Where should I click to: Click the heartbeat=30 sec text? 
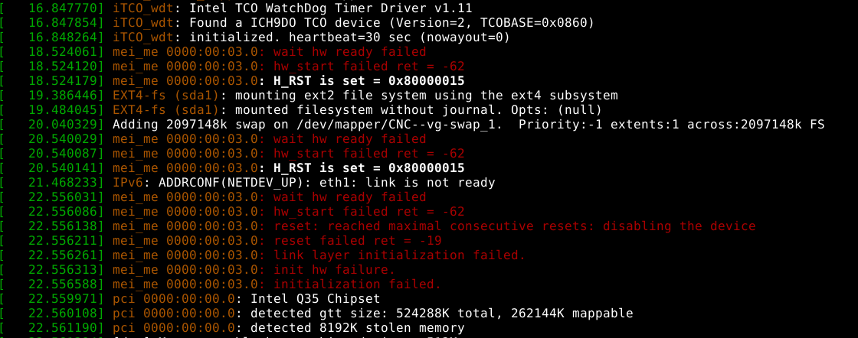tap(329, 37)
